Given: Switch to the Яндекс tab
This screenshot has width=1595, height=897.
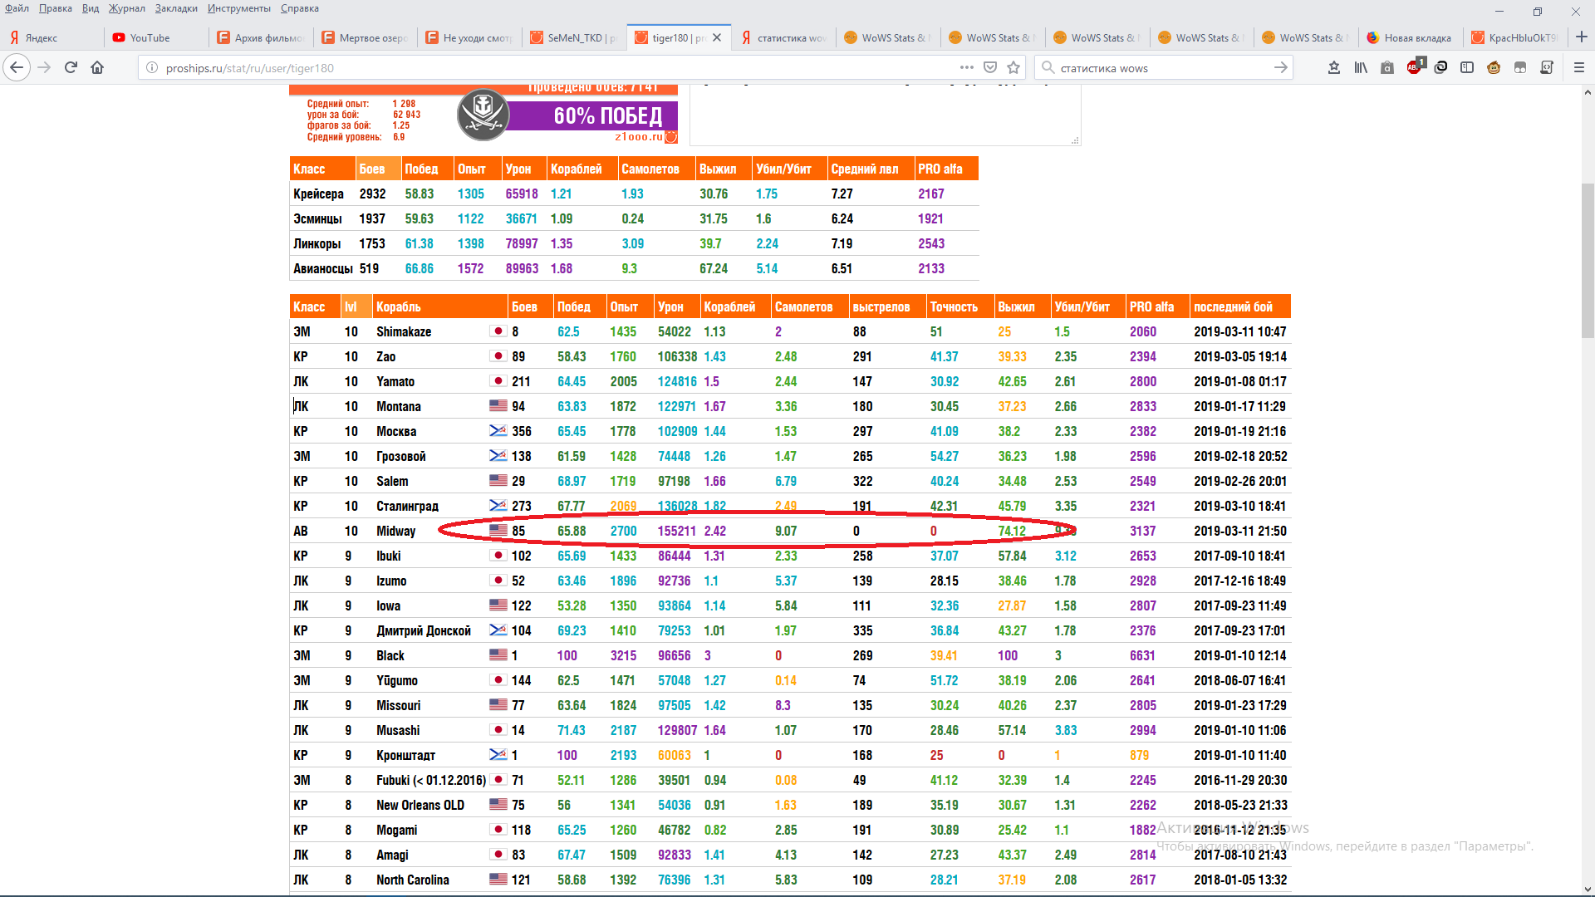Looking at the screenshot, I should [52, 37].
